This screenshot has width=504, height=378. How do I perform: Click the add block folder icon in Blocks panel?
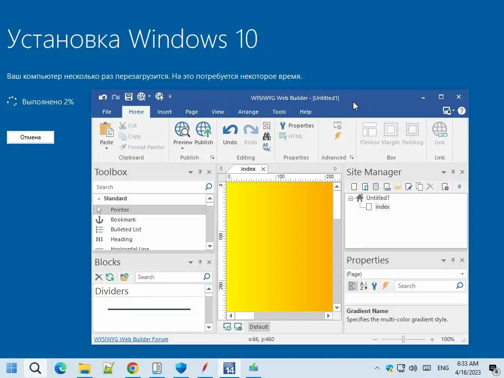pyautogui.click(x=125, y=277)
